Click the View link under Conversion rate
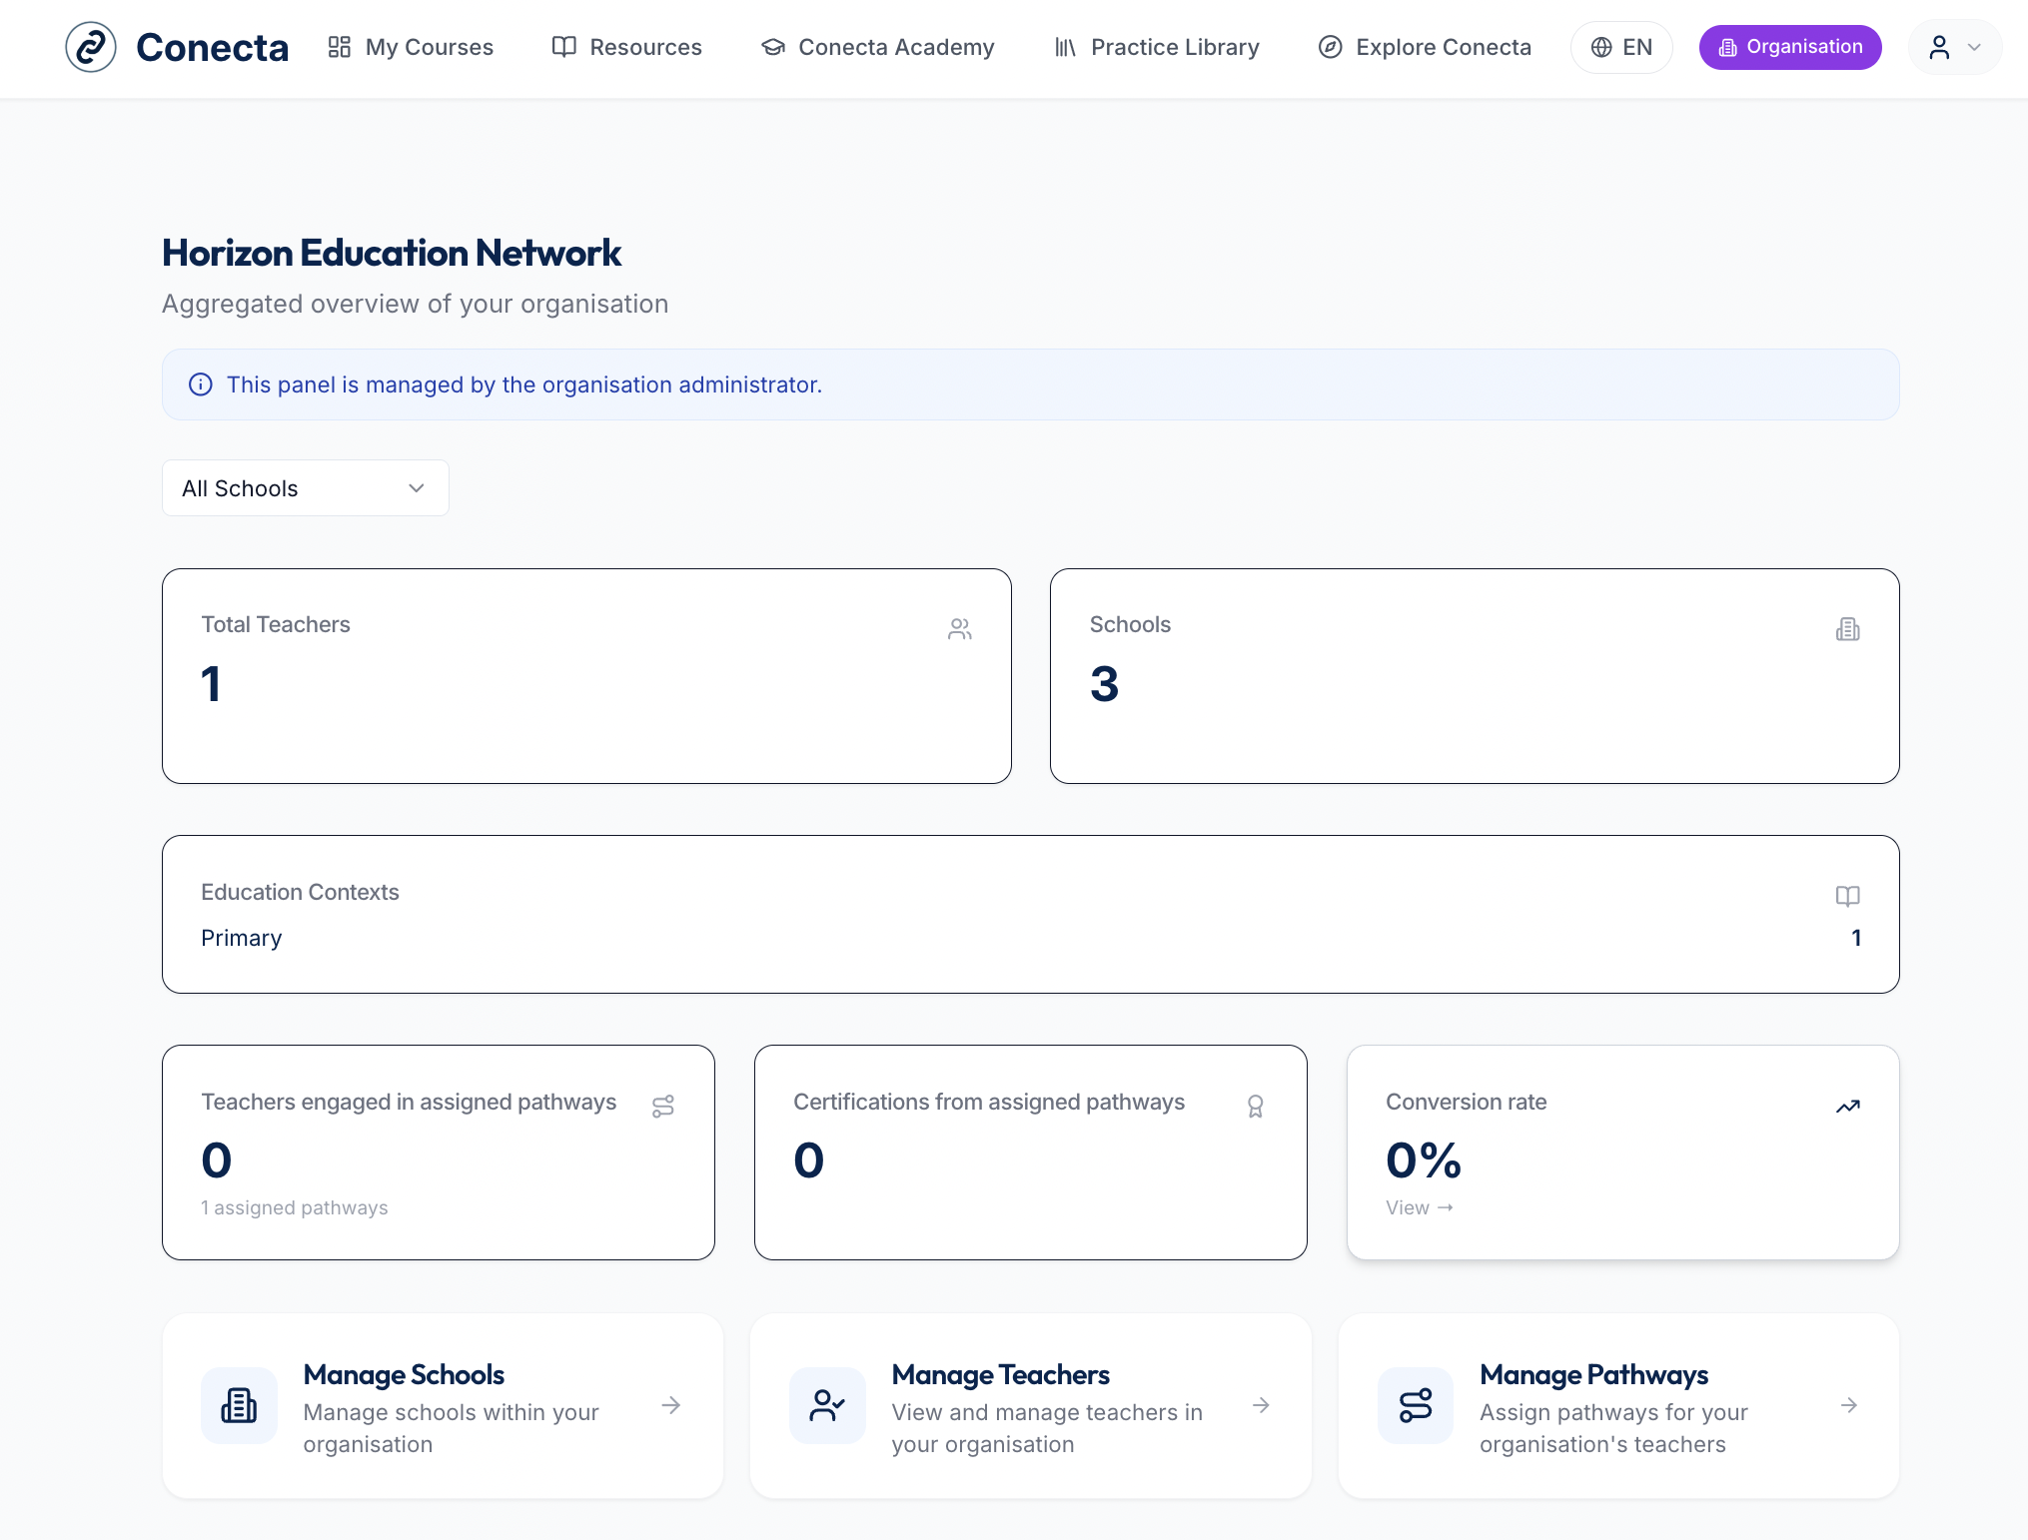This screenshot has width=2028, height=1540. [1419, 1207]
